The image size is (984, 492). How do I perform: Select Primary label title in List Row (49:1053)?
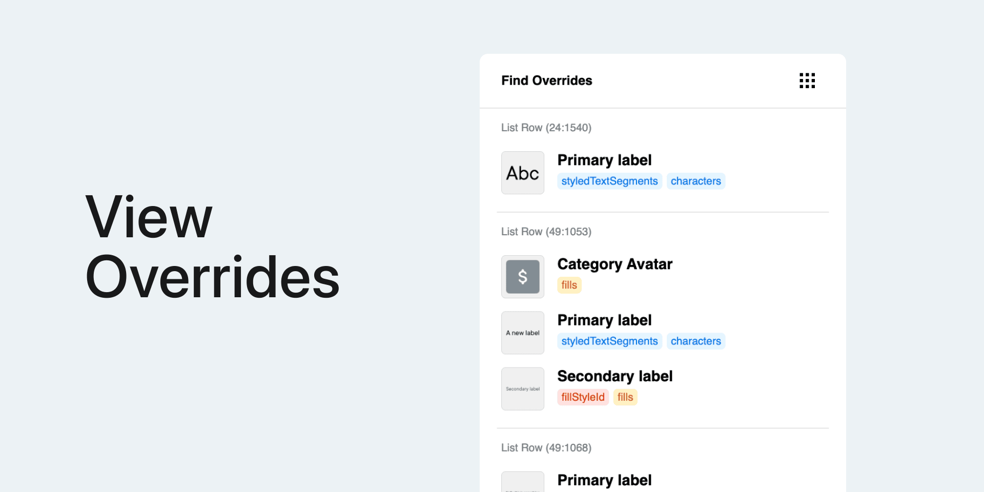[x=604, y=320]
